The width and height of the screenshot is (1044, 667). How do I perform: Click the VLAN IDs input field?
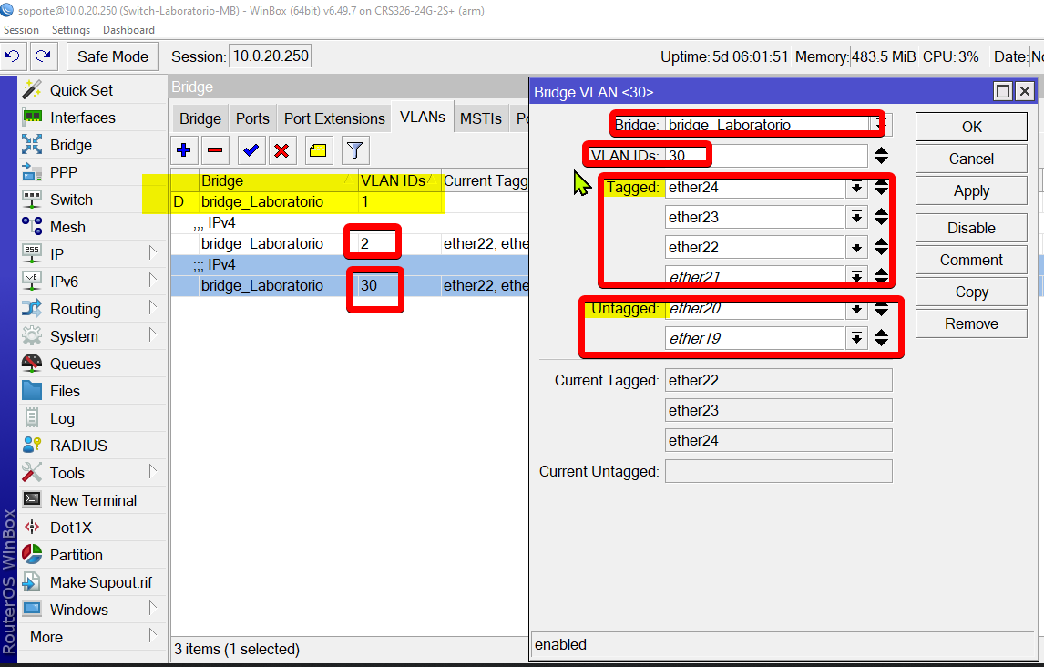click(765, 156)
